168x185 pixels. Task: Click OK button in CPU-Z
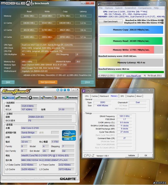pyautogui.click(x=146, y=155)
